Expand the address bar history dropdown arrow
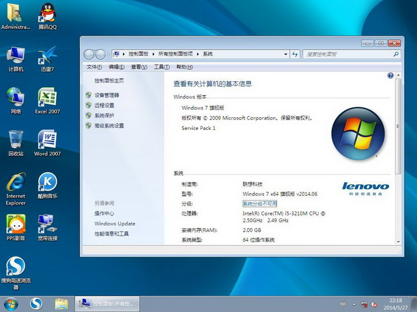 click(x=286, y=54)
